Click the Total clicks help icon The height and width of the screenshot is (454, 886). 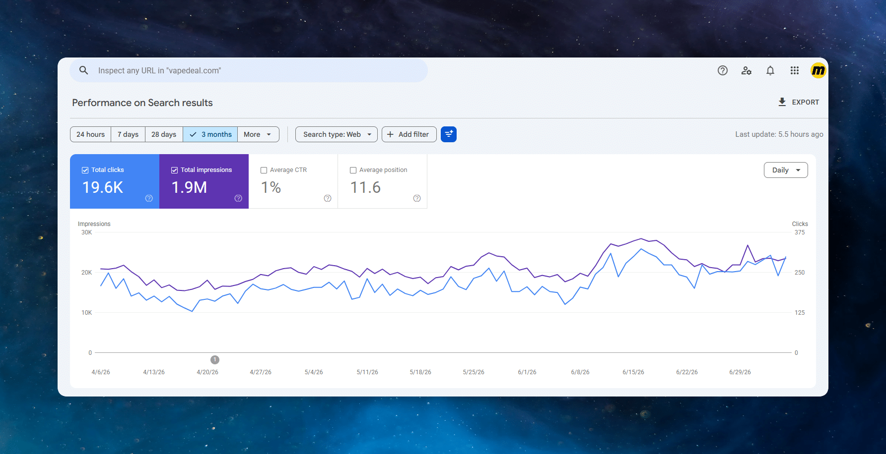[149, 198]
